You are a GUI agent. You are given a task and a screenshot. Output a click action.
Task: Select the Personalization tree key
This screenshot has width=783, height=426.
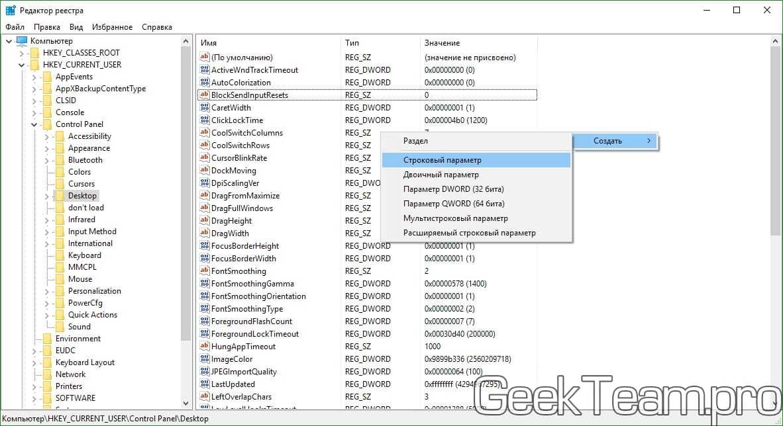click(x=94, y=291)
